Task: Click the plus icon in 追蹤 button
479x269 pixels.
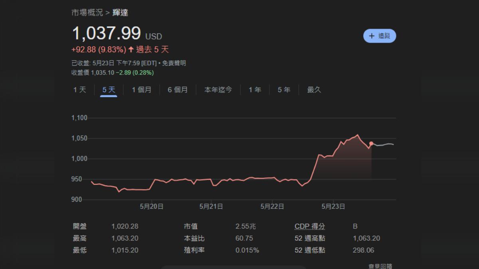Action: (x=372, y=36)
